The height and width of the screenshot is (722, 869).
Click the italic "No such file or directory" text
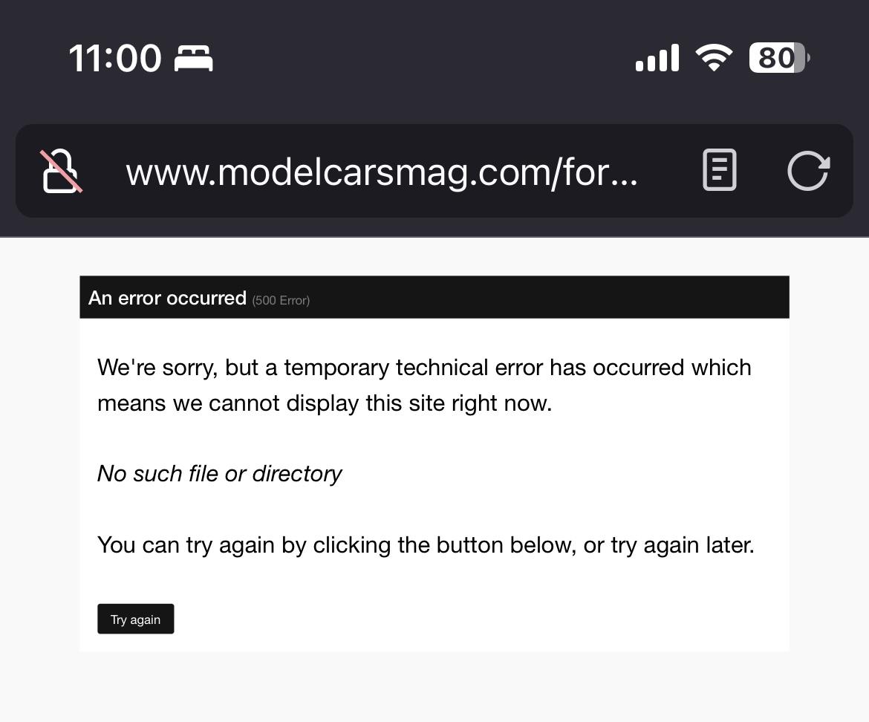coord(219,475)
